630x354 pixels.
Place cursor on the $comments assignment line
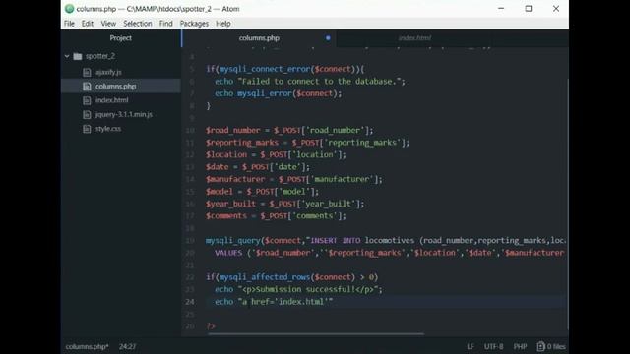click(276, 216)
